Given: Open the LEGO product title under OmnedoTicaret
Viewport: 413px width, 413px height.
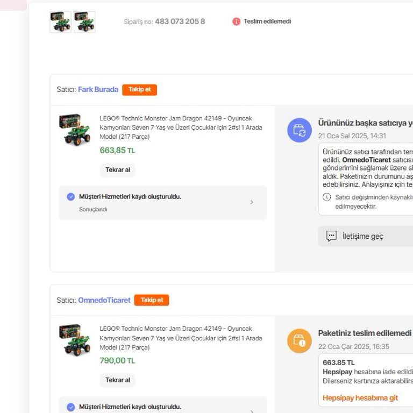Looking at the screenshot, I should [x=181, y=338].
